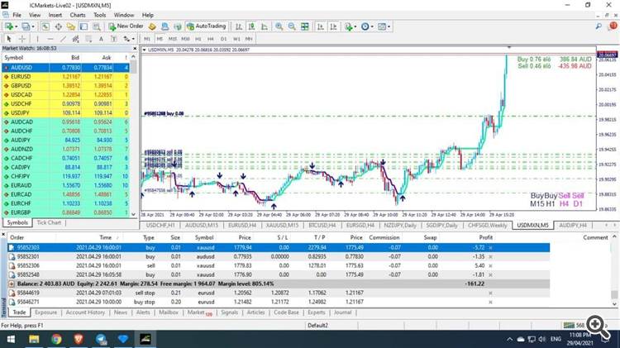Screen dimensions: 620x348
Task: Expand the Templates dropdown arrow
Action: tap(389, 26)
